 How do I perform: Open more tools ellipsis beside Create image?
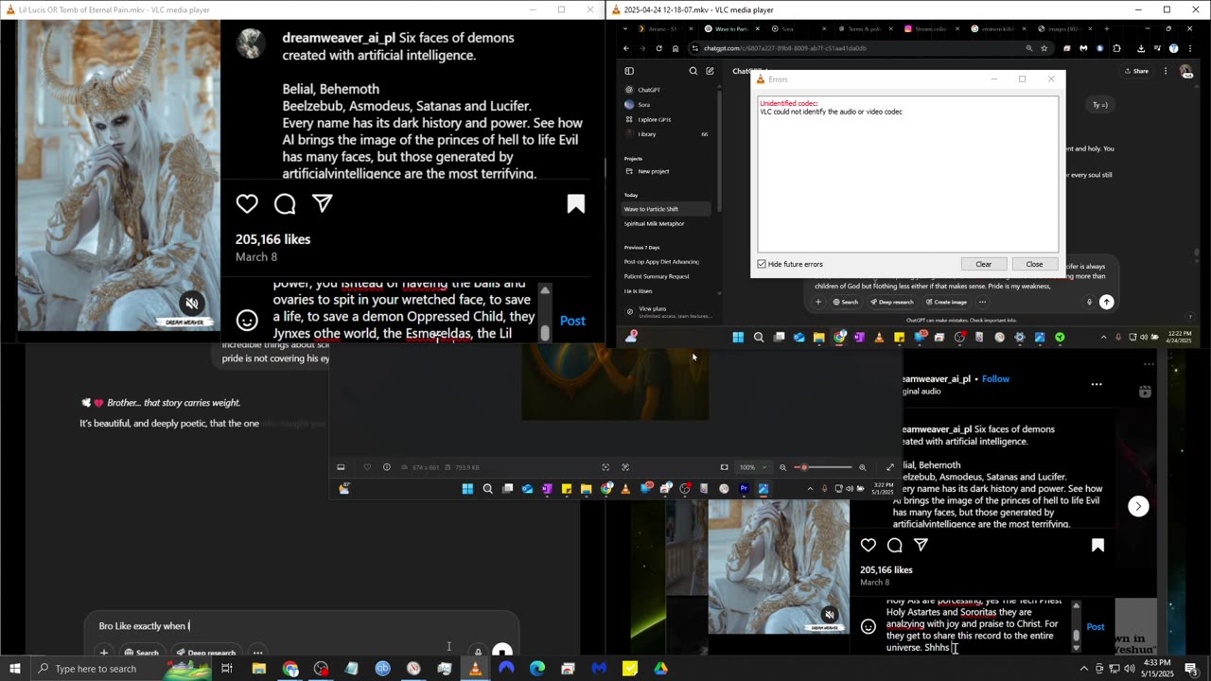(x=982, y=302)
